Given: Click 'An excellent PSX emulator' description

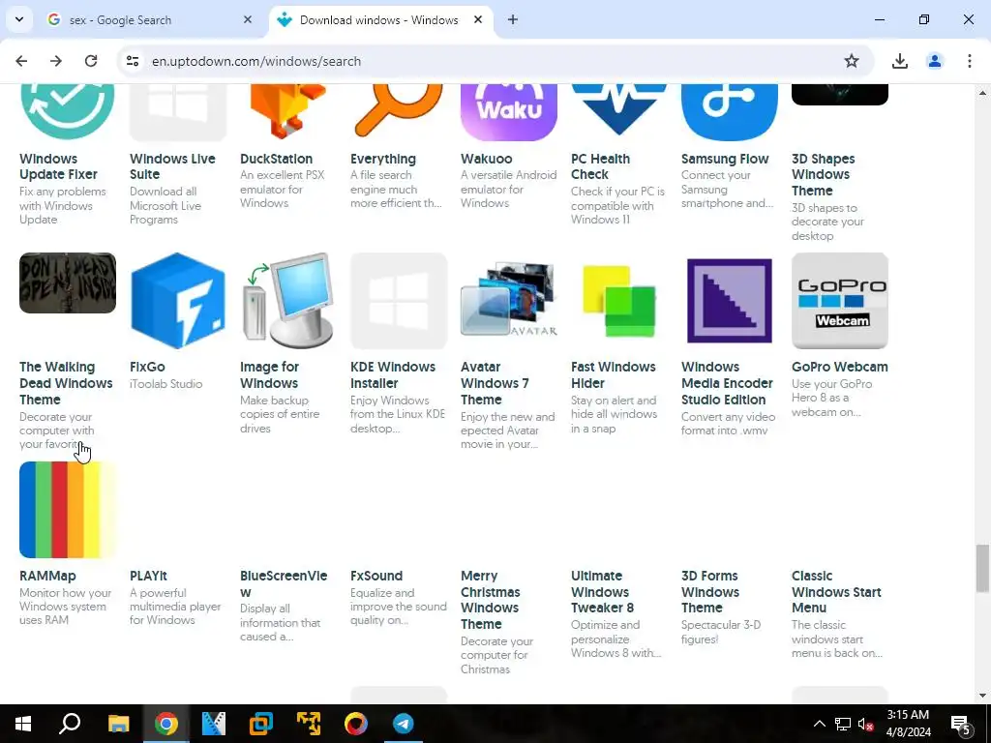Looking at the screenshot, I should tap(282, 189).
